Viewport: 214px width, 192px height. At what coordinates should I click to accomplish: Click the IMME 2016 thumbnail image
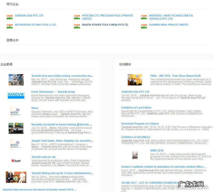(x=135, y=155)
